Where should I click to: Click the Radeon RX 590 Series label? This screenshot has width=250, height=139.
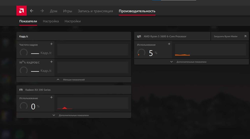click(38, 90)
